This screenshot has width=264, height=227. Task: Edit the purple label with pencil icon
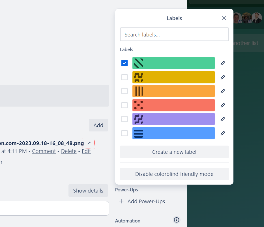pyautogui.click(x=223, y=119)
